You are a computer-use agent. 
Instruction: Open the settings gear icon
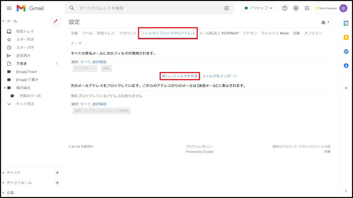296,8
